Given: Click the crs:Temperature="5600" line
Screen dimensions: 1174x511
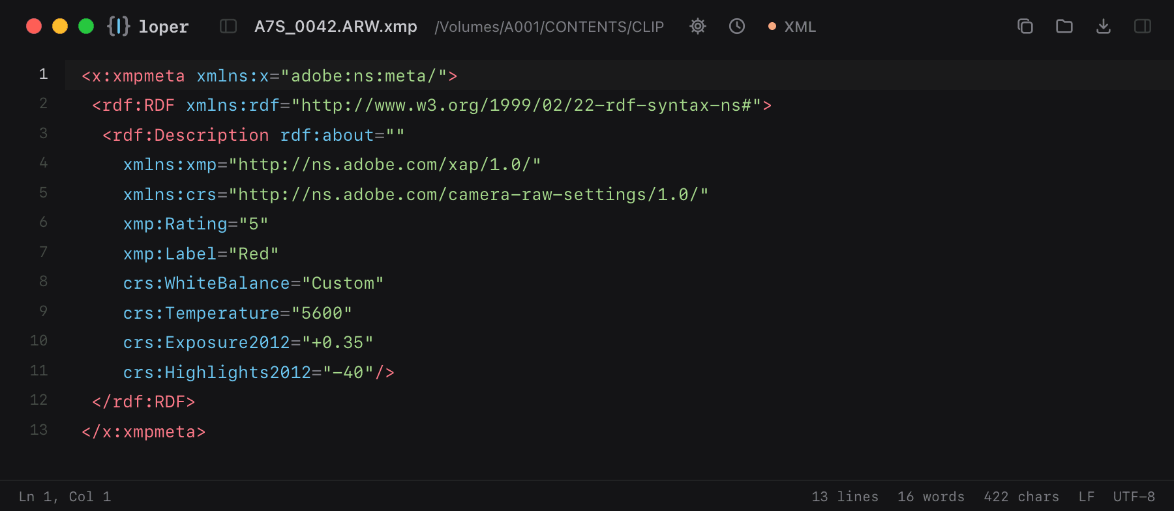Looking at the screenshot, I should (x=238, y=313).
